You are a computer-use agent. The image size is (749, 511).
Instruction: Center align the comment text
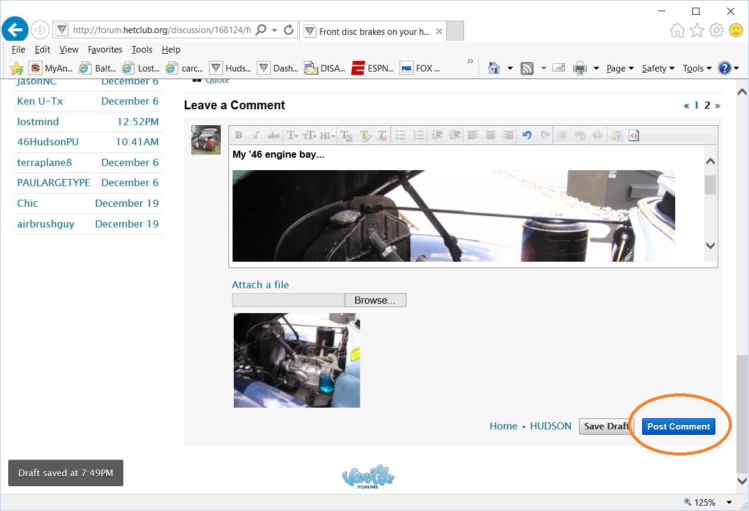(490, 135)
